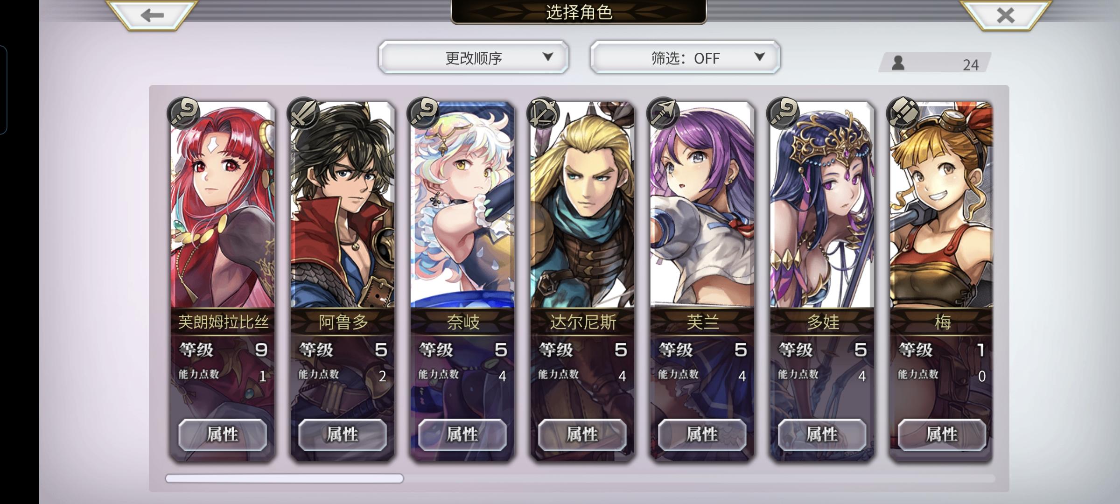Viewport: 1120px width, 504px height.
Task: Open 属性 for 芙朗姆拉比丝
Action: [x=223, y=434]
